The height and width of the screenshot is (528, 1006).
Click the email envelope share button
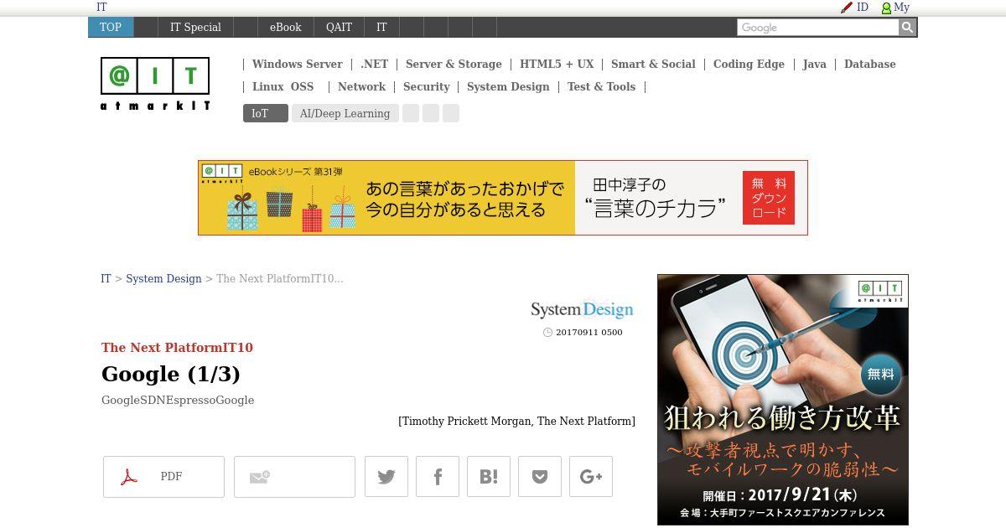pyautogui.click(x=294, y=477)
